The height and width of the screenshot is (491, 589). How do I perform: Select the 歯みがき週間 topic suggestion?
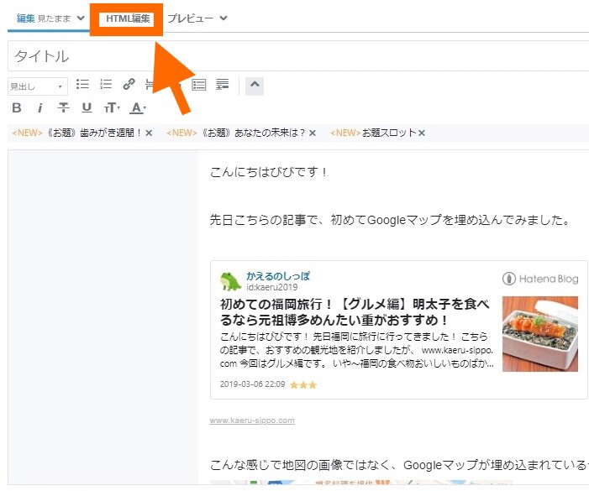pyautogui.click(x=76, y=133)
